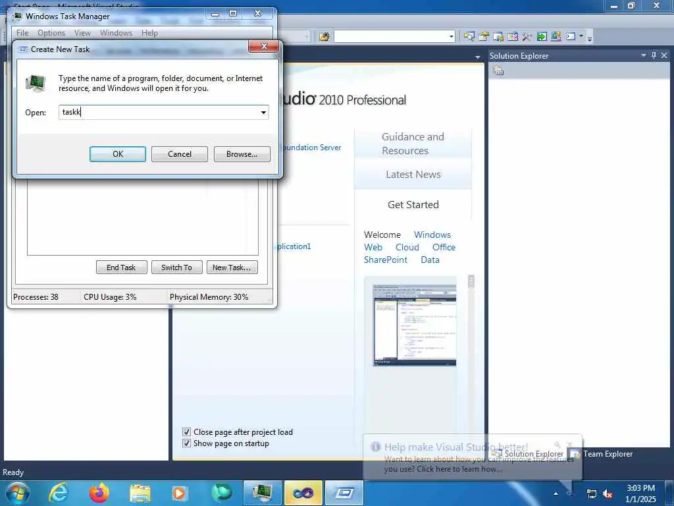This screenshot has height=506, width=674.
Task: Switch to the bottom Solution Explorer tab
Action: pyautogui.click(x=529, y=453)
